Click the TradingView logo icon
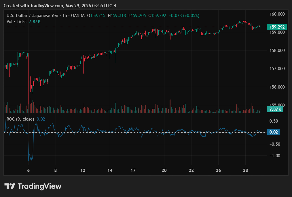 tap(10, 186)
